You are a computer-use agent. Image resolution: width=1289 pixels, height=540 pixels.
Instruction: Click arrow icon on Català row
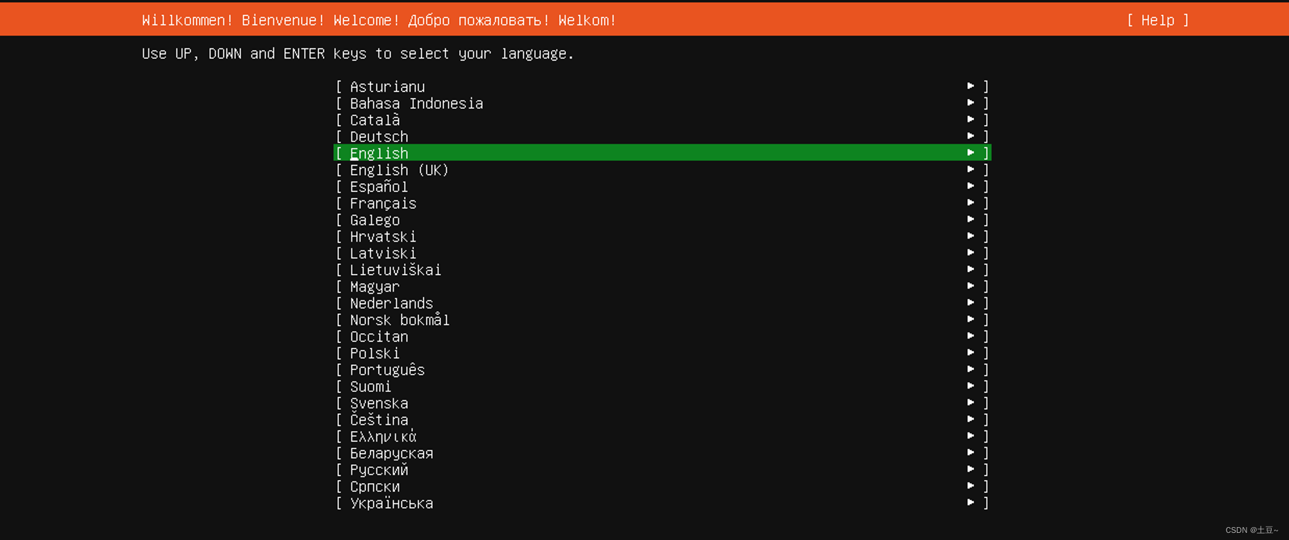971,119
